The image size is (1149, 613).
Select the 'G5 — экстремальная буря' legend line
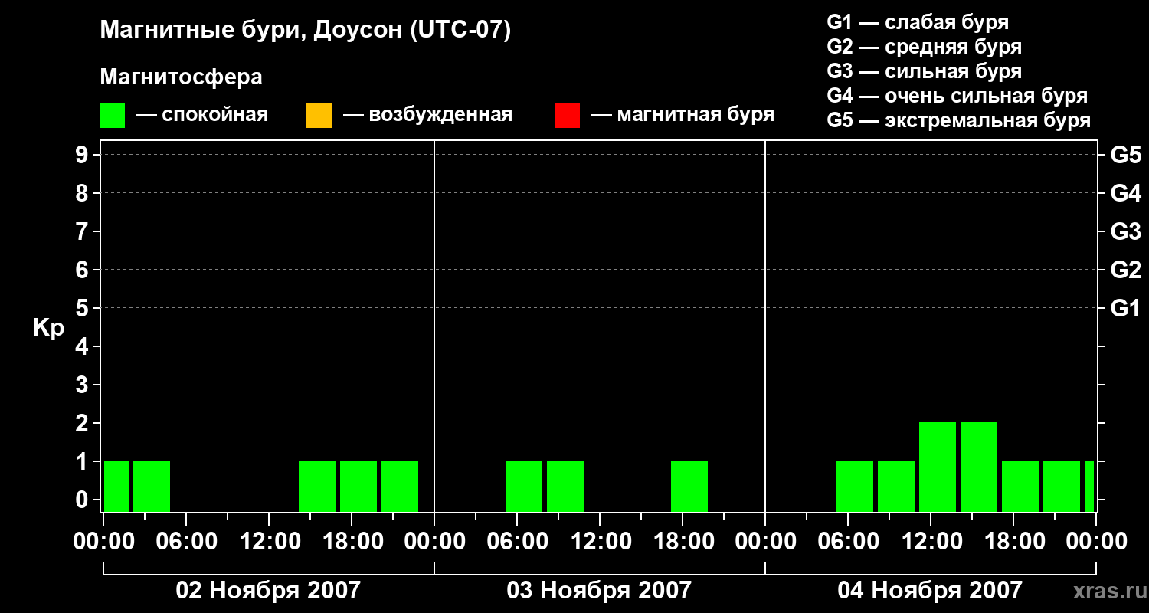point(958,120)
